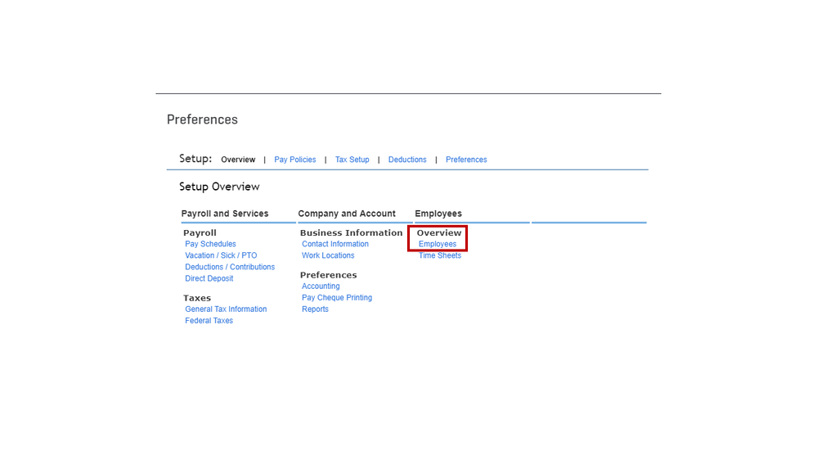
Task: Go to Preferences tab in Setup bar
Action: [x=466, y=160]
